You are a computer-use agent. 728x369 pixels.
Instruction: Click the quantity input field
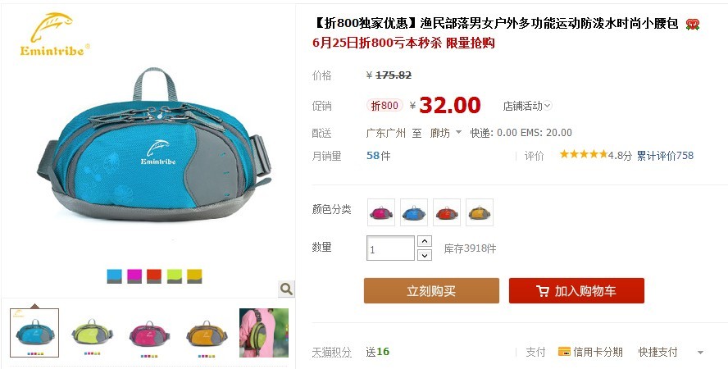point(390,248)
